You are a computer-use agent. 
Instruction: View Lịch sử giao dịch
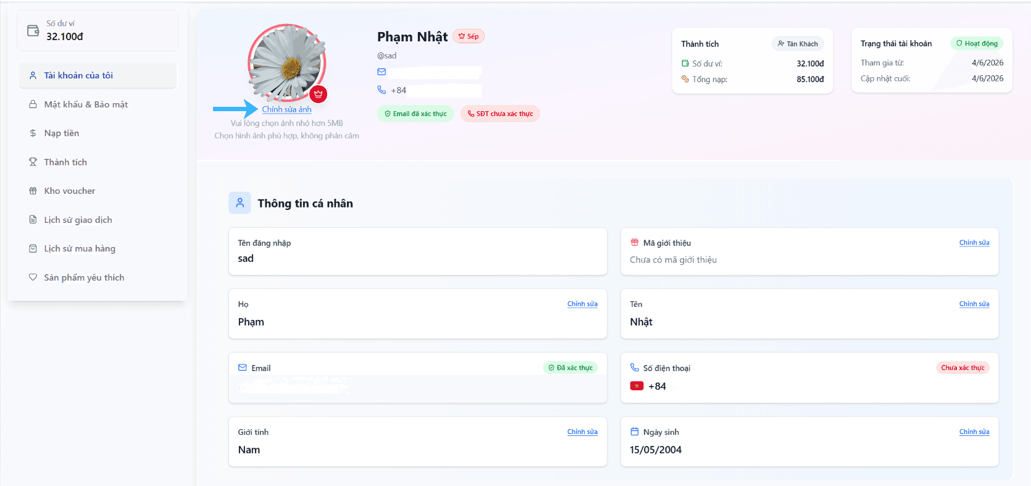click(98, 219)
